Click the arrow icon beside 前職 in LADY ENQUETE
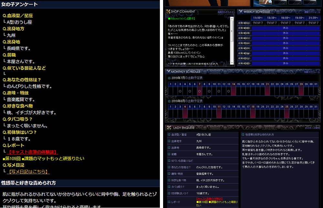The height and width of the screenshot is (208, 323). [169, 154]
